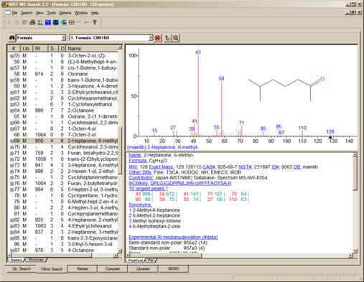This screenshot has height=282, width=364.
Task: Open the Window menu
Action: tap(81, 13)
